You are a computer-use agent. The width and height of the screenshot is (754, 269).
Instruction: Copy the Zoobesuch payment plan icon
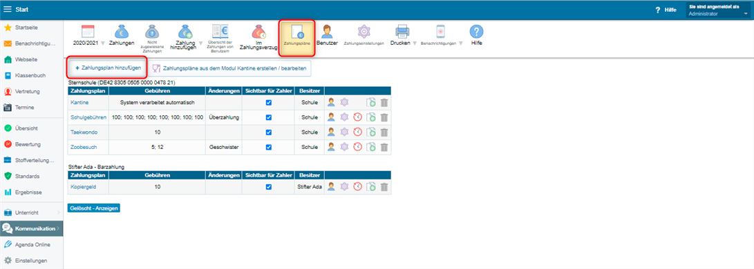click(x=370, y=147)
